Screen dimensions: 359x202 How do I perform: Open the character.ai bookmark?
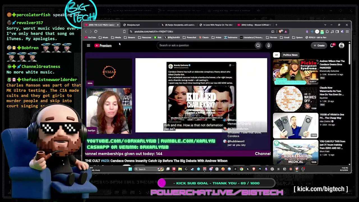tap(251, 38)
